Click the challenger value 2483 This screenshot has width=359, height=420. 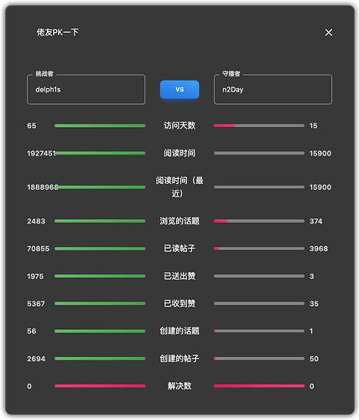click(x=36, y=221)
